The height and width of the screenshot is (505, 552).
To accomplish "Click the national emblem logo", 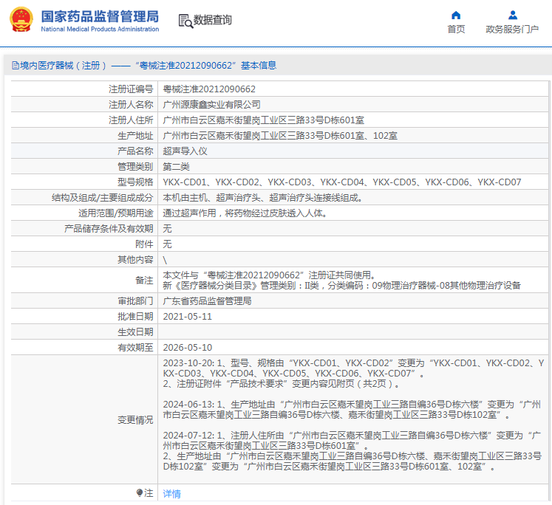I will (x=21, y=20).
